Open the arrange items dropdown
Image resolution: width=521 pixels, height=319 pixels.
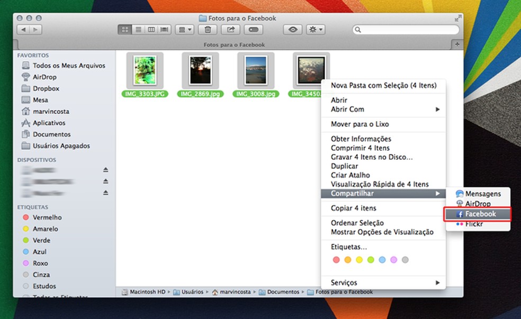coord(185,30)
